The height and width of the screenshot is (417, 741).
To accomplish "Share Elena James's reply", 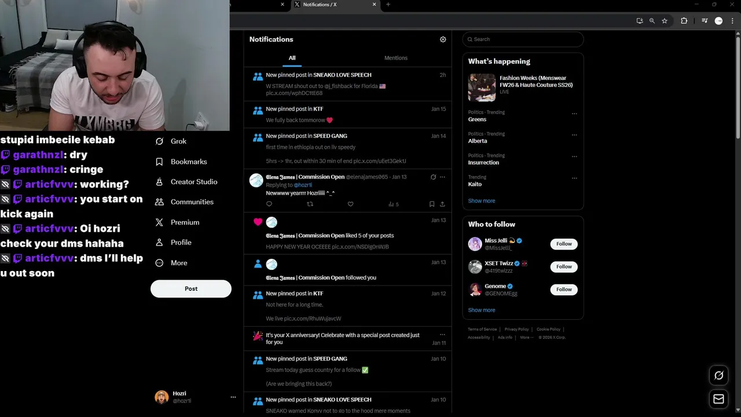I will tap(442, 204).
